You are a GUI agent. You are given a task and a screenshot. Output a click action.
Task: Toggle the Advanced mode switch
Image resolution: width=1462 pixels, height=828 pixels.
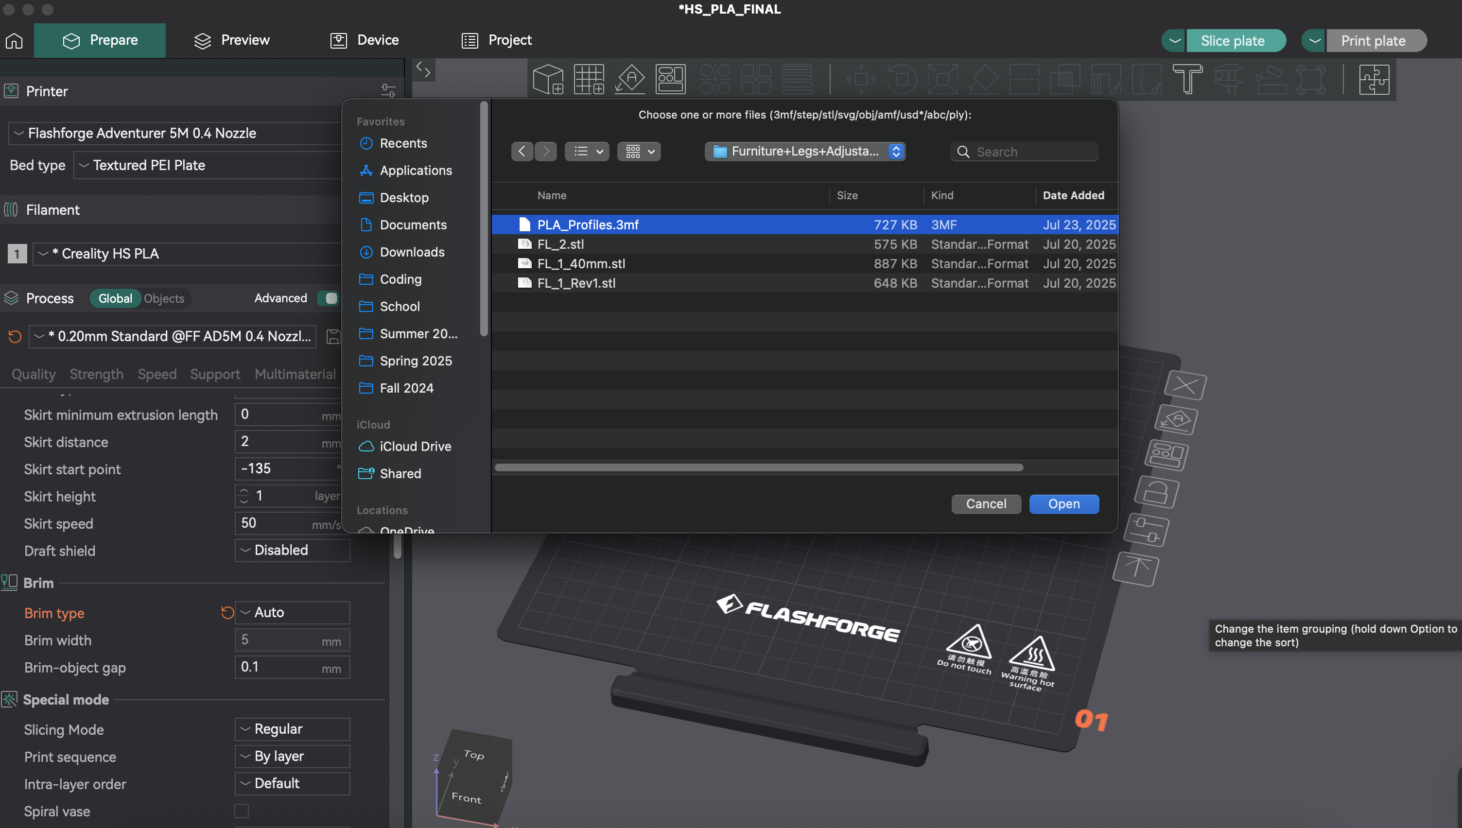click(x=328, y=298)
